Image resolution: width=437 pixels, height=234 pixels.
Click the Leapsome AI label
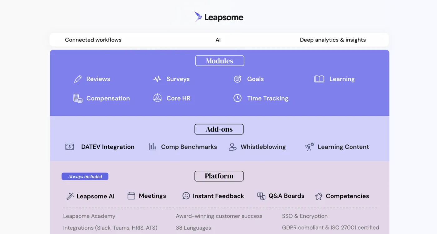[x=96, y=196]
